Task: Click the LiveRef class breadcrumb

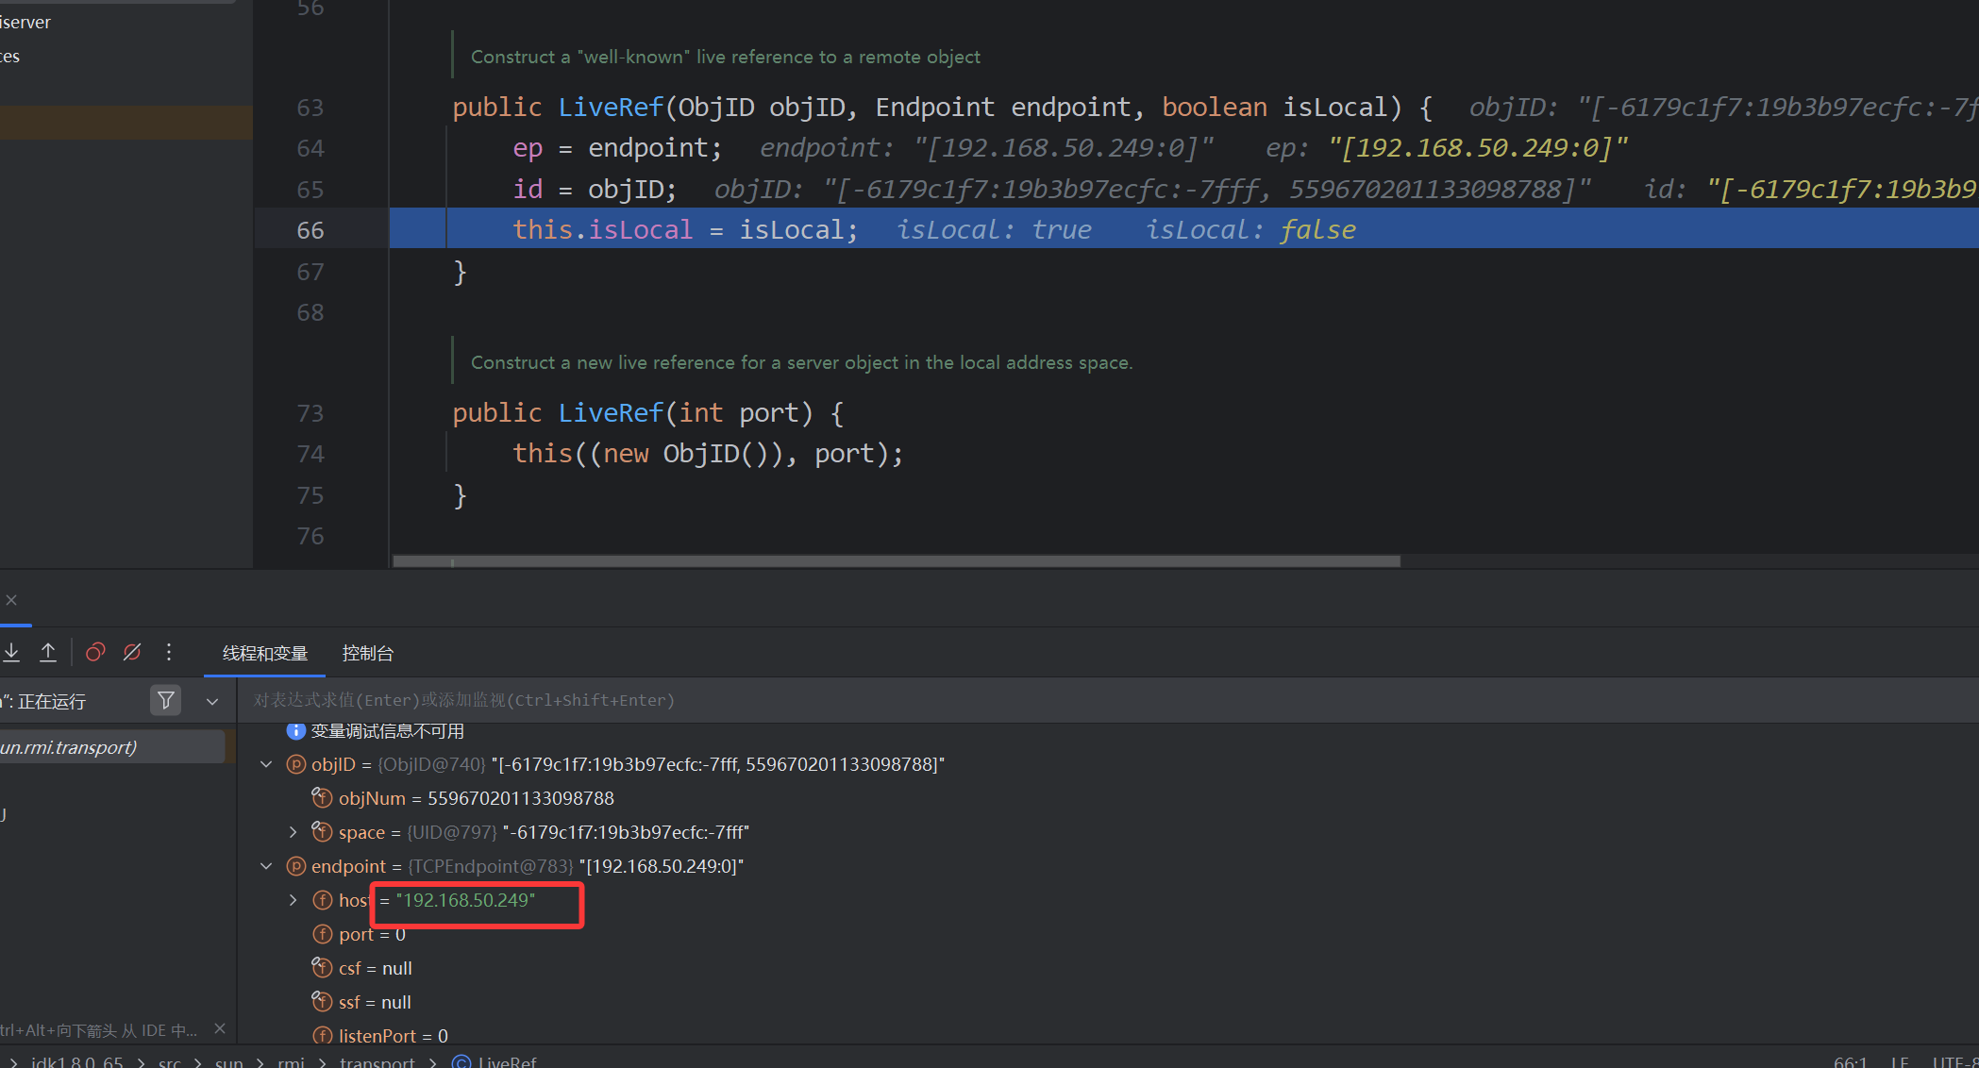Action: coord(507,1061)
